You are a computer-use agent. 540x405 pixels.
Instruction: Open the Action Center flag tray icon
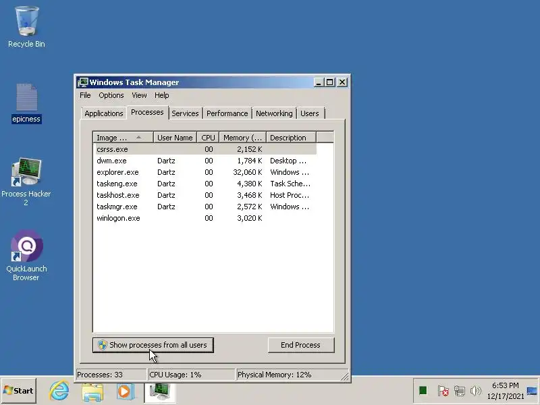pyautogui.click(x=443, y=391)
